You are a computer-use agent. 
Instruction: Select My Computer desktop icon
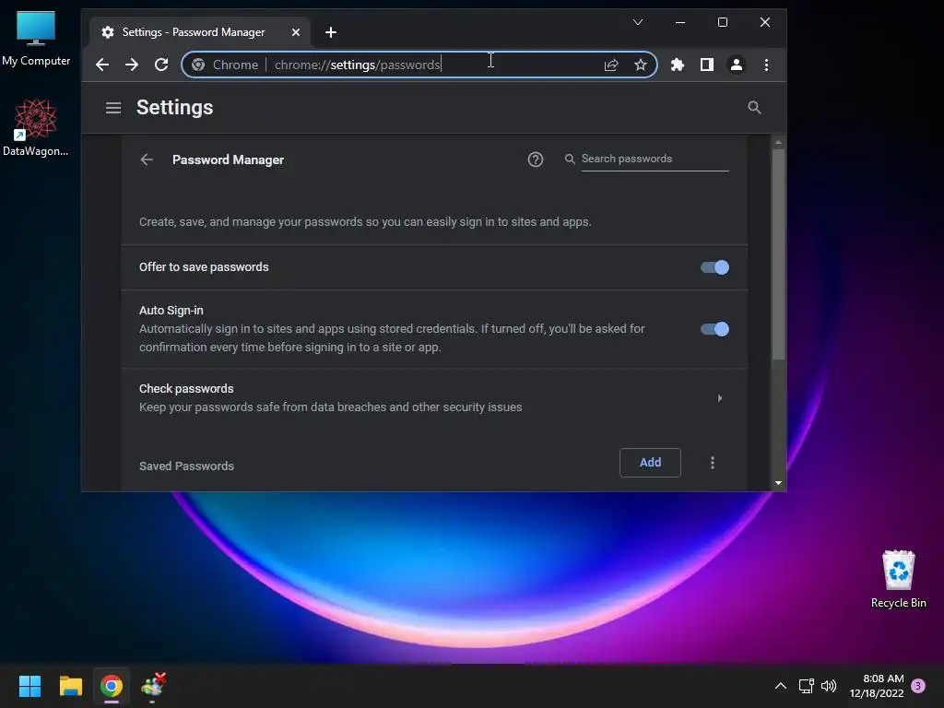(x=36, y=39)
